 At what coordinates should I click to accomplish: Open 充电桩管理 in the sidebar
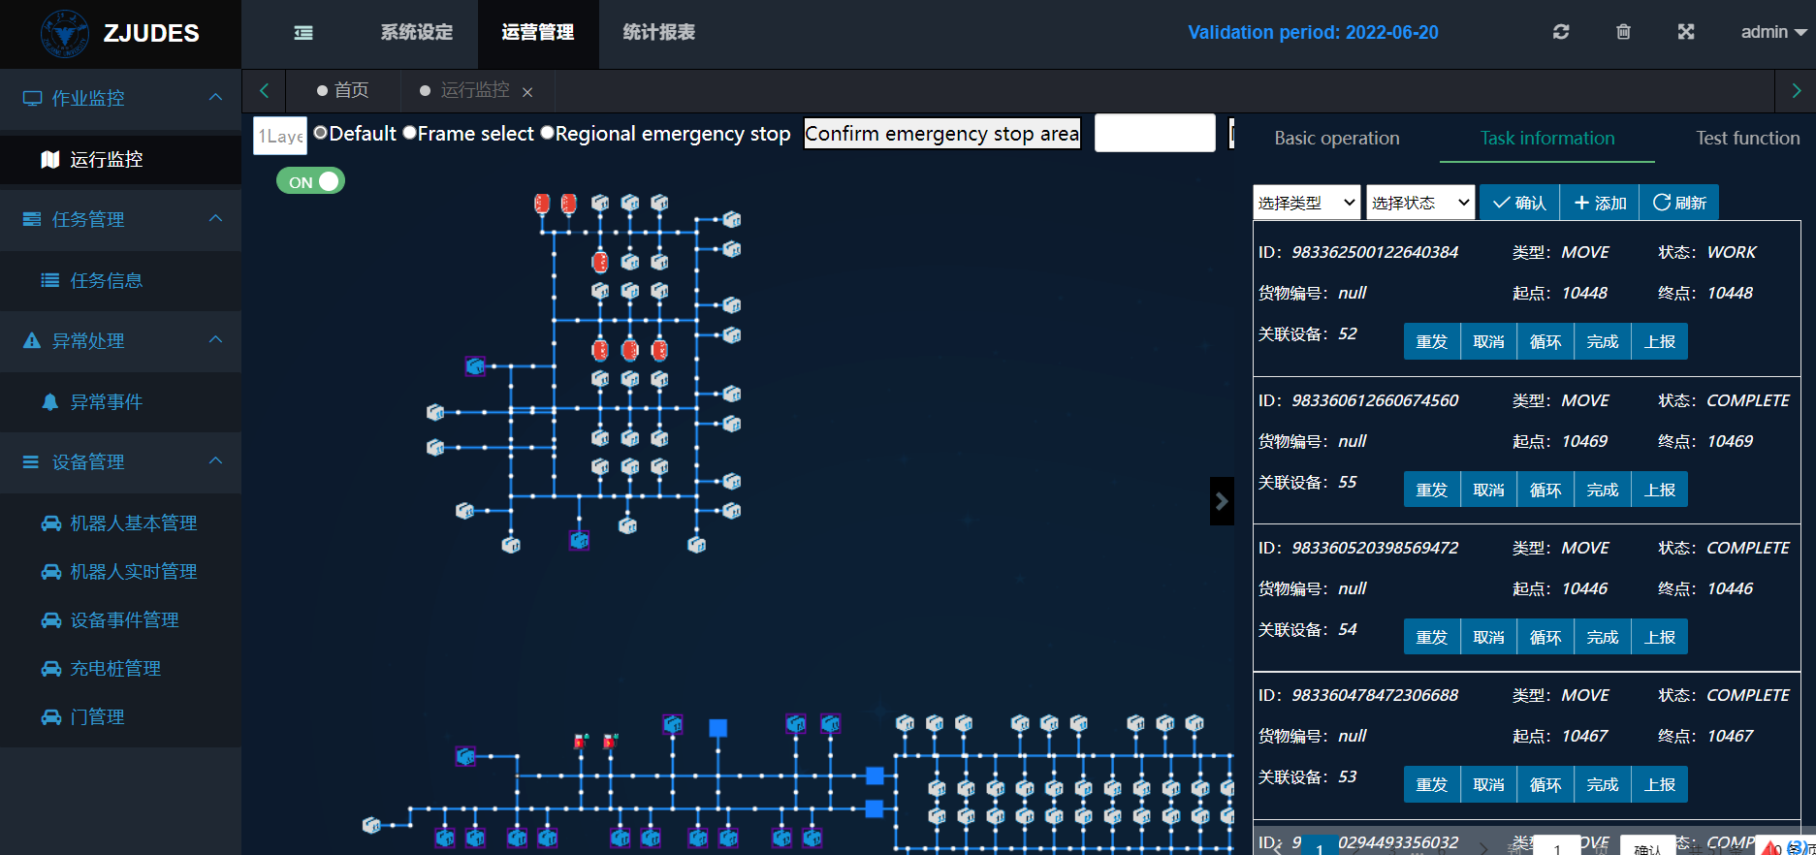115,668
